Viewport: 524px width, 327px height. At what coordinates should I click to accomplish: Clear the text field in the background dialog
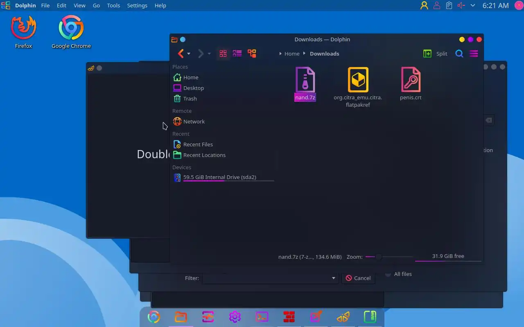(488, 120)
